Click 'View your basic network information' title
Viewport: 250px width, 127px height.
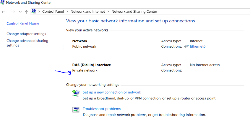[x=130, y=21]
